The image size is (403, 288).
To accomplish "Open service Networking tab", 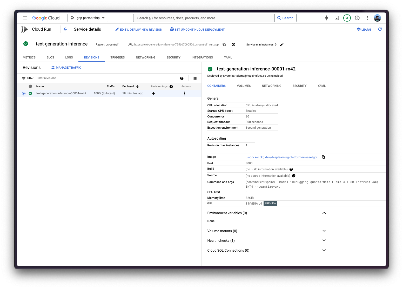I will [x=146, y=57].
